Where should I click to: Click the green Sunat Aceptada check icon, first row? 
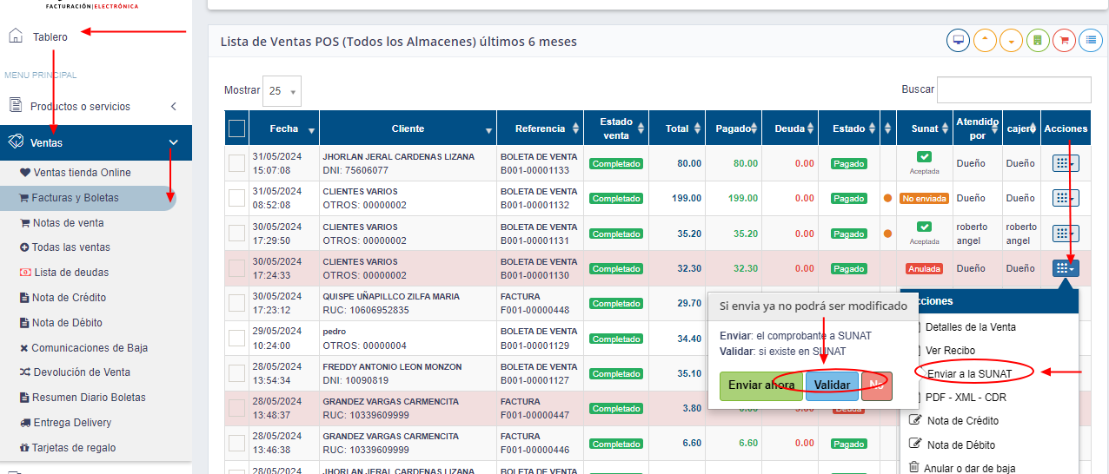925,157
